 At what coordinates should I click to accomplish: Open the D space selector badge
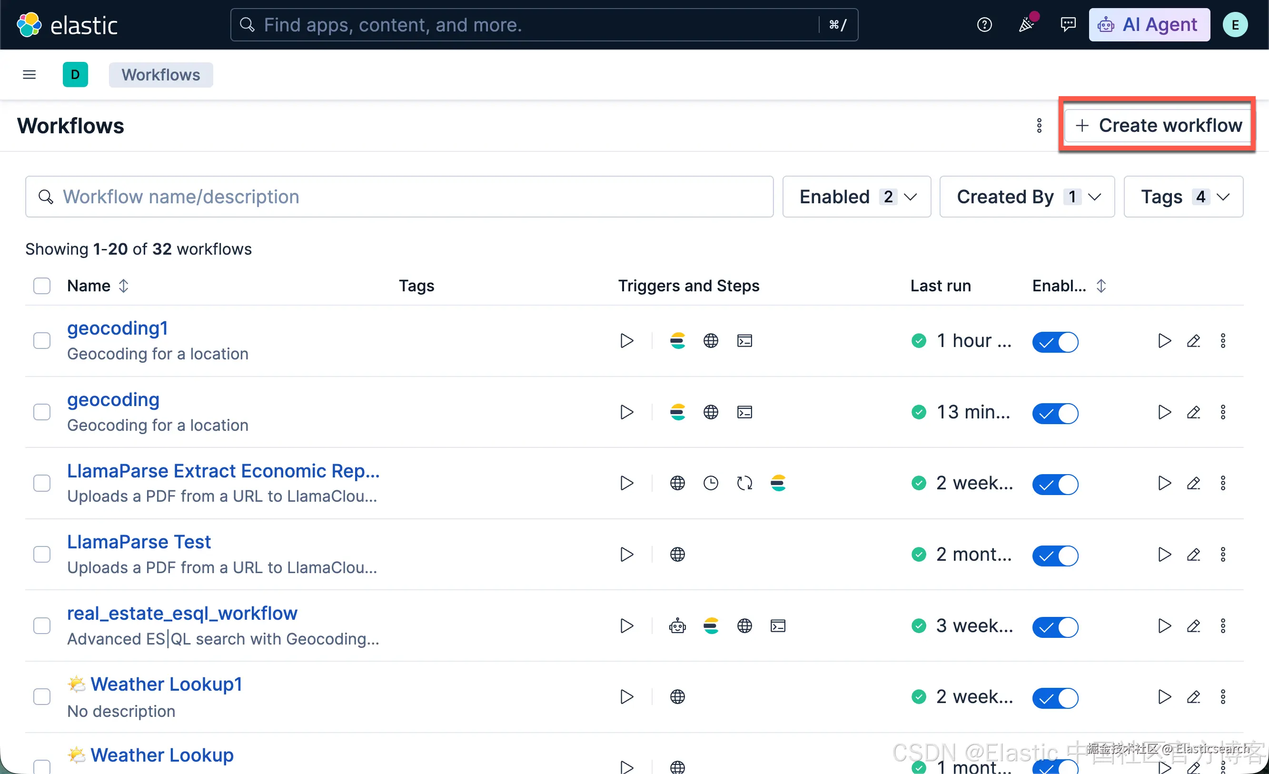point(75,75)
